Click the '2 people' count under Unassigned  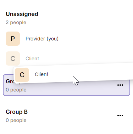coord(16,22)
